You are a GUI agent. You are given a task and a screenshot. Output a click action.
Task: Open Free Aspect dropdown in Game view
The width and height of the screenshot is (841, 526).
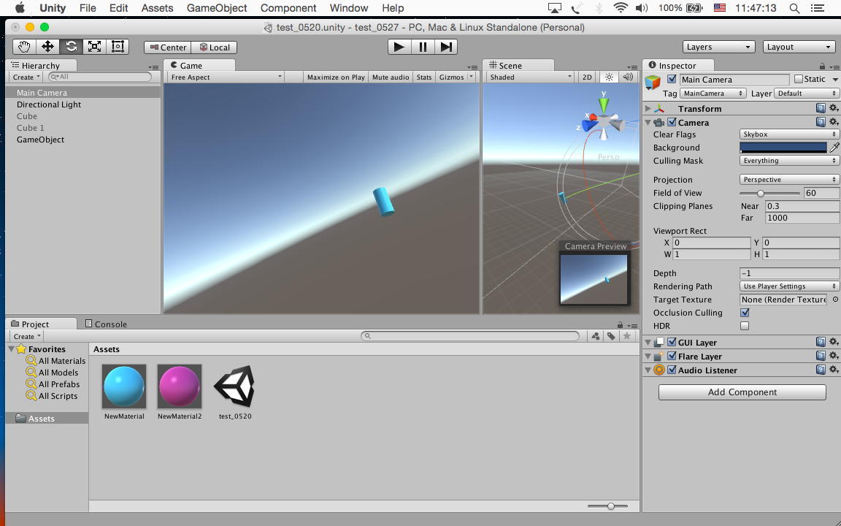click(226, 77)
